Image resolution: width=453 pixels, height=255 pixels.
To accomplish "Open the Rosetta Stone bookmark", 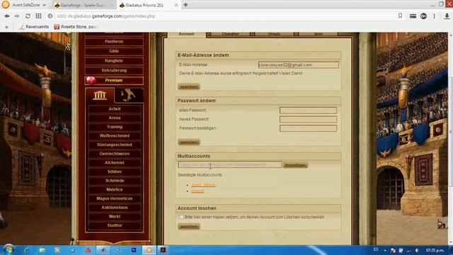I will click(x=76, y=27).
